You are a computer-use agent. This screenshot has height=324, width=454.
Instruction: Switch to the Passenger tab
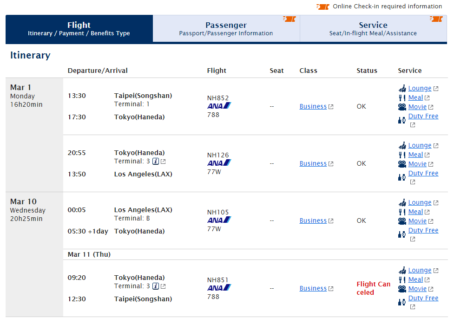tap(226, 29)
